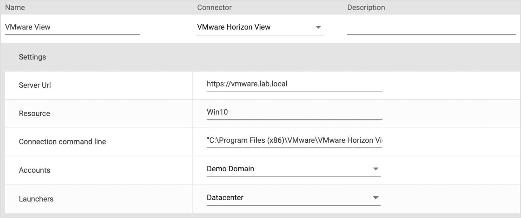Click the Connector column header

[x=214, y=8]
